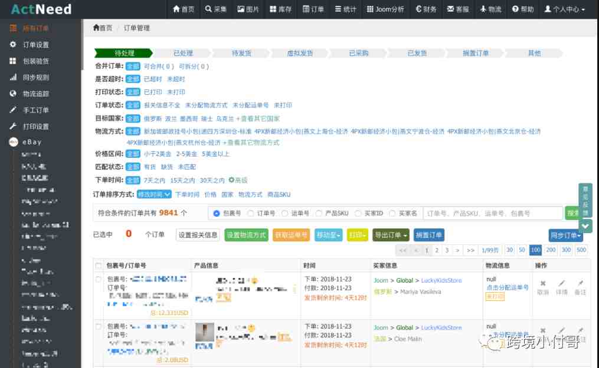Click the green chevron-down expander at right edge
Screen dimensions: 599x368
pos(585,226)
